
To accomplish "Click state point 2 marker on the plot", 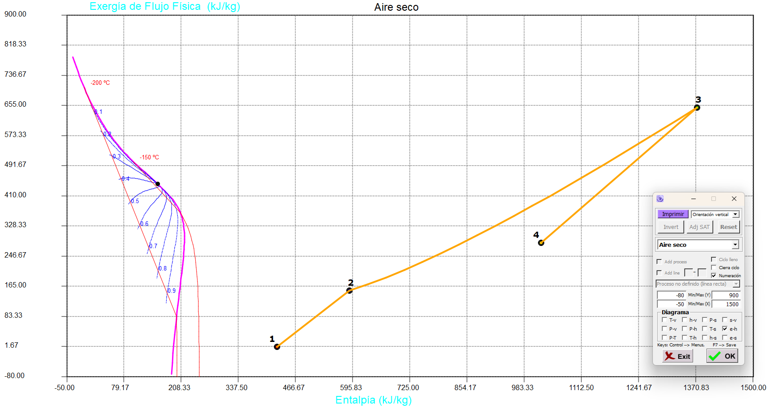I will 349,291.
